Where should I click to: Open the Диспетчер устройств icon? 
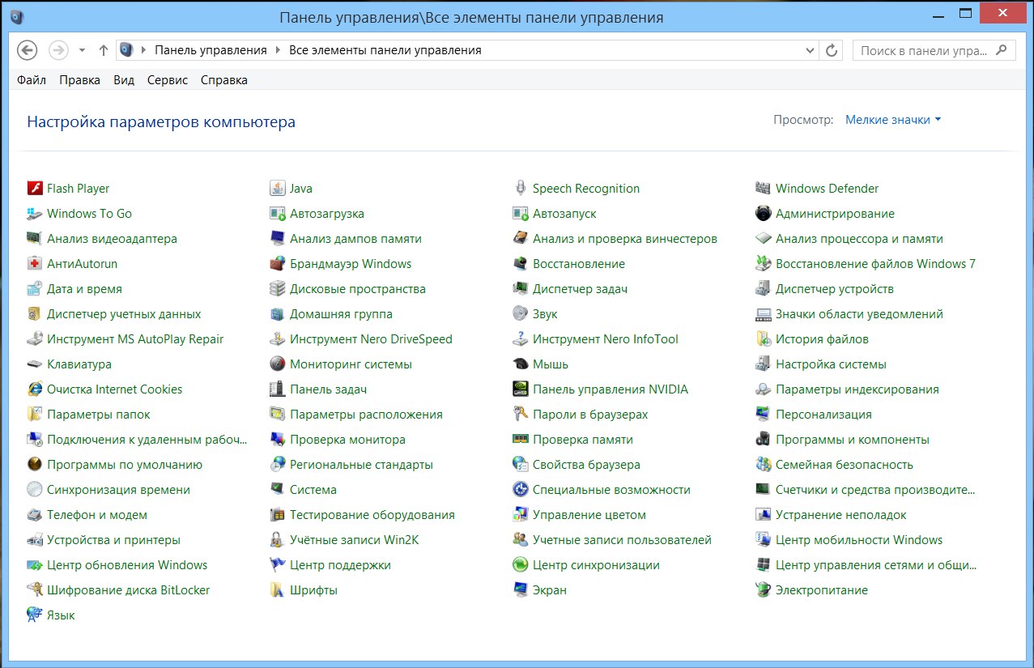click(764, 289)
